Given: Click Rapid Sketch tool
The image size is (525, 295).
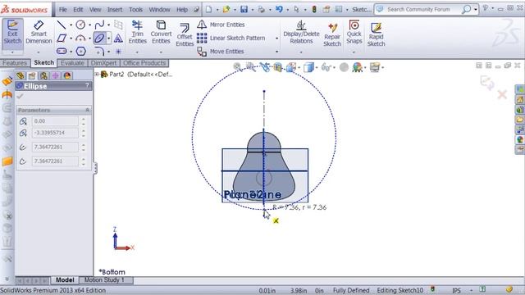Looking at the screenshot, I should [x=376, y=34].
